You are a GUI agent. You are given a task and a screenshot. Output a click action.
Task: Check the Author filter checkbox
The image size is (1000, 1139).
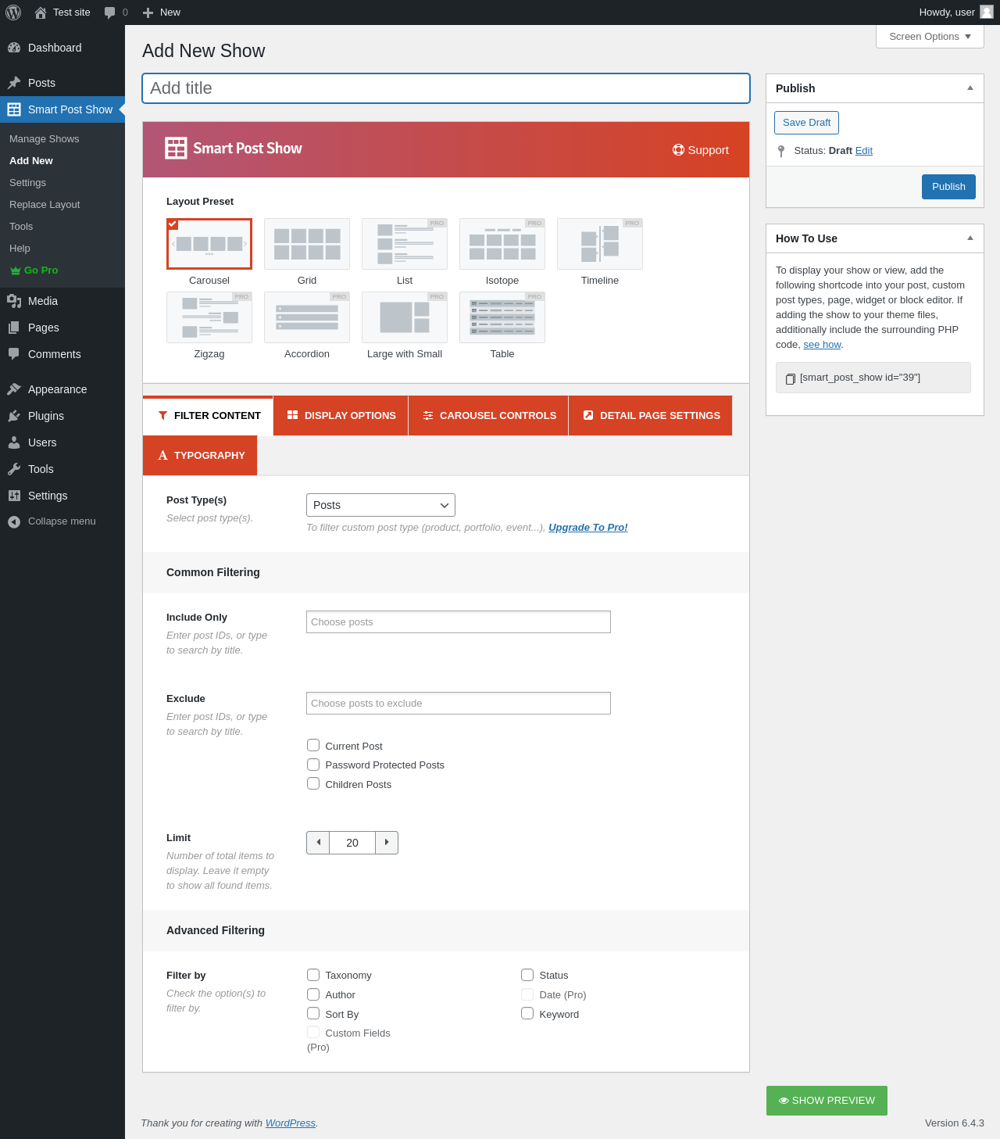click(313, 994)
